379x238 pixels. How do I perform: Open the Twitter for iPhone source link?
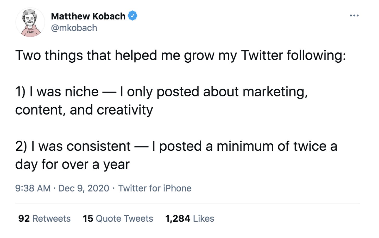(x=155, y=188)
